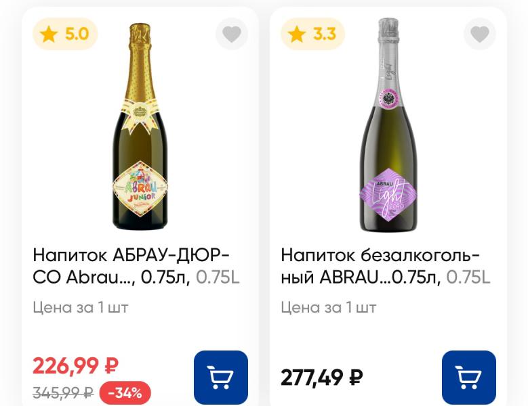Select the price 277,49 ₽

[322, 377]
